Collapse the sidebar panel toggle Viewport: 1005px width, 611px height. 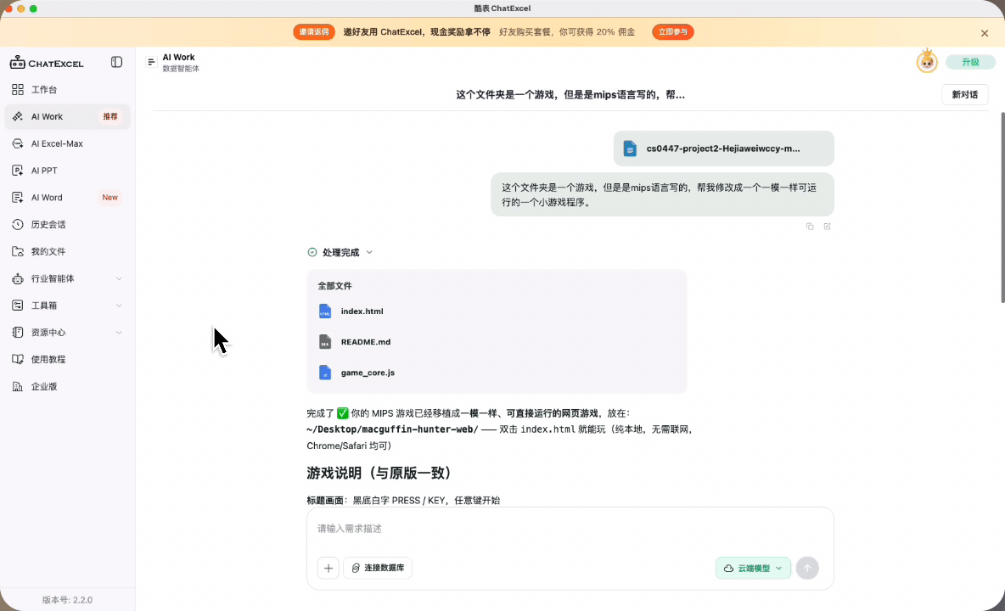point(116,62)
